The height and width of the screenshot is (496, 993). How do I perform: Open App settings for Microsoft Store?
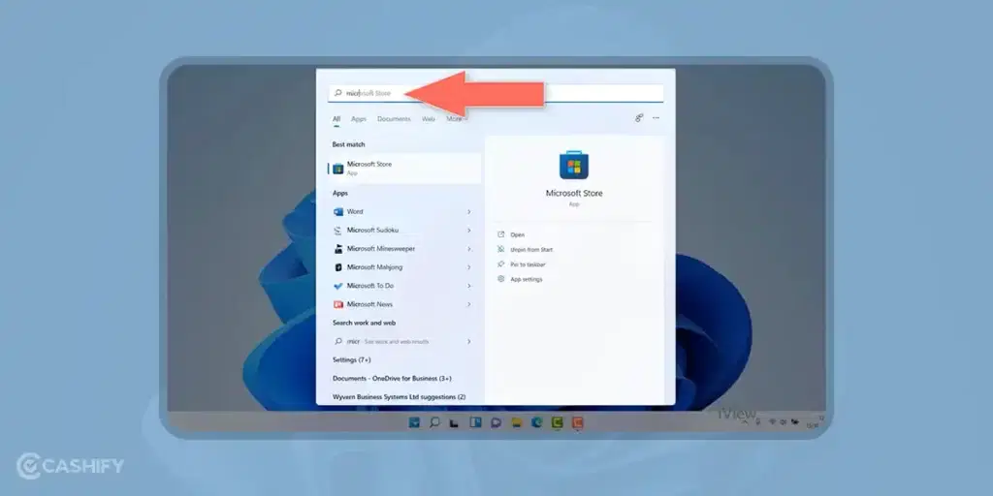527,279
